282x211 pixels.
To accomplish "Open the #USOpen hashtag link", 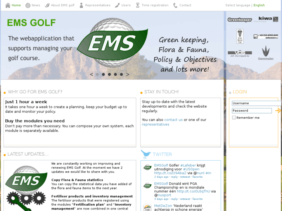I will click(x=191, y=169).
